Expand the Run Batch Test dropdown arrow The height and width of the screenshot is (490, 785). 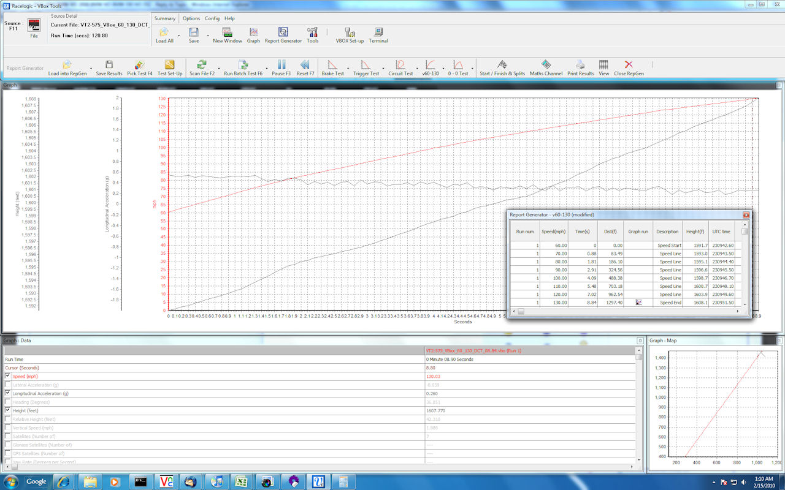tap(267, 68)
